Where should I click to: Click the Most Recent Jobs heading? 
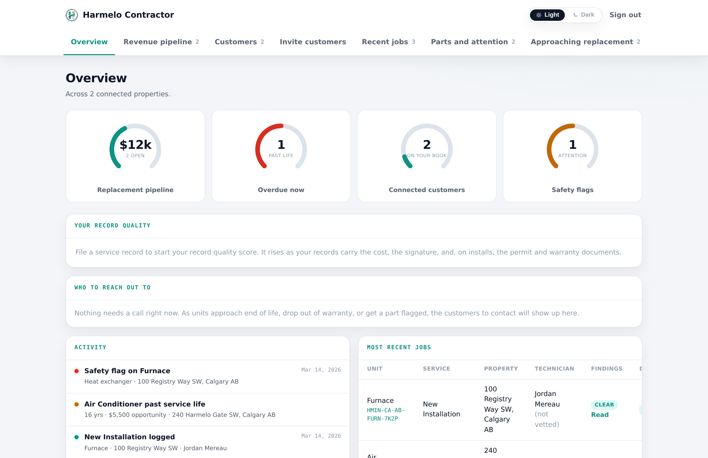click(x=399, y=347)
